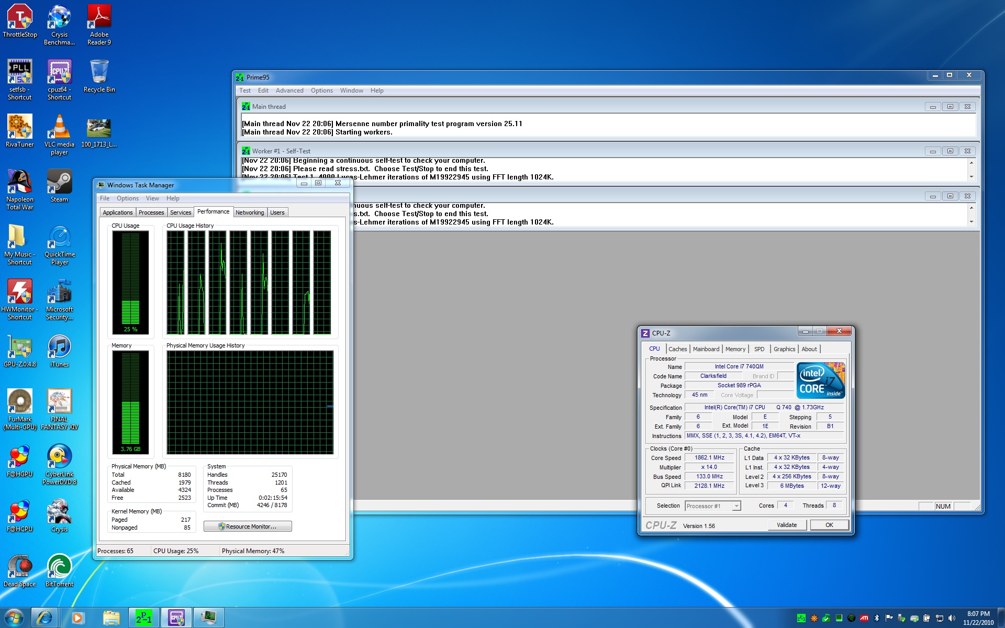Click the volume speaker tray icon
Screen dimensions: 1005x628
(x=952, y=618)
